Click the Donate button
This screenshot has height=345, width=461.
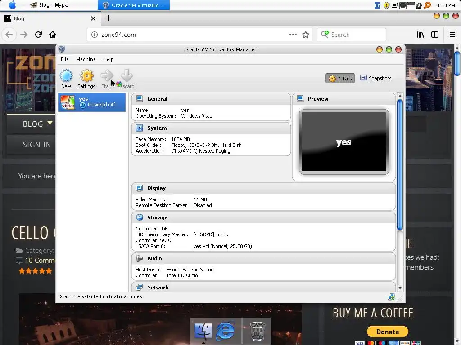pos(388,332)
